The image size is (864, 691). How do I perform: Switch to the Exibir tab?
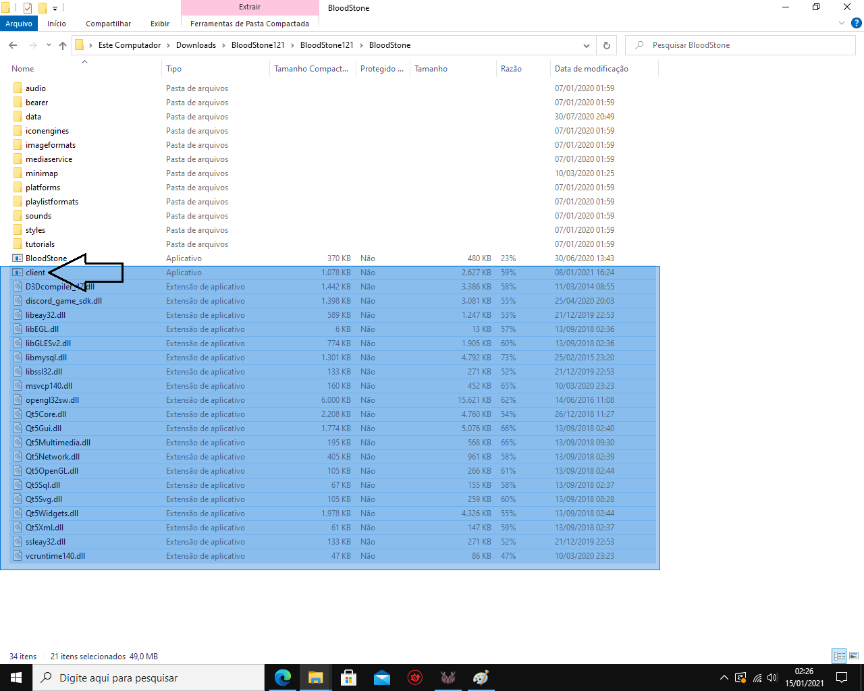pyautogui.click(x=160, y=24)
